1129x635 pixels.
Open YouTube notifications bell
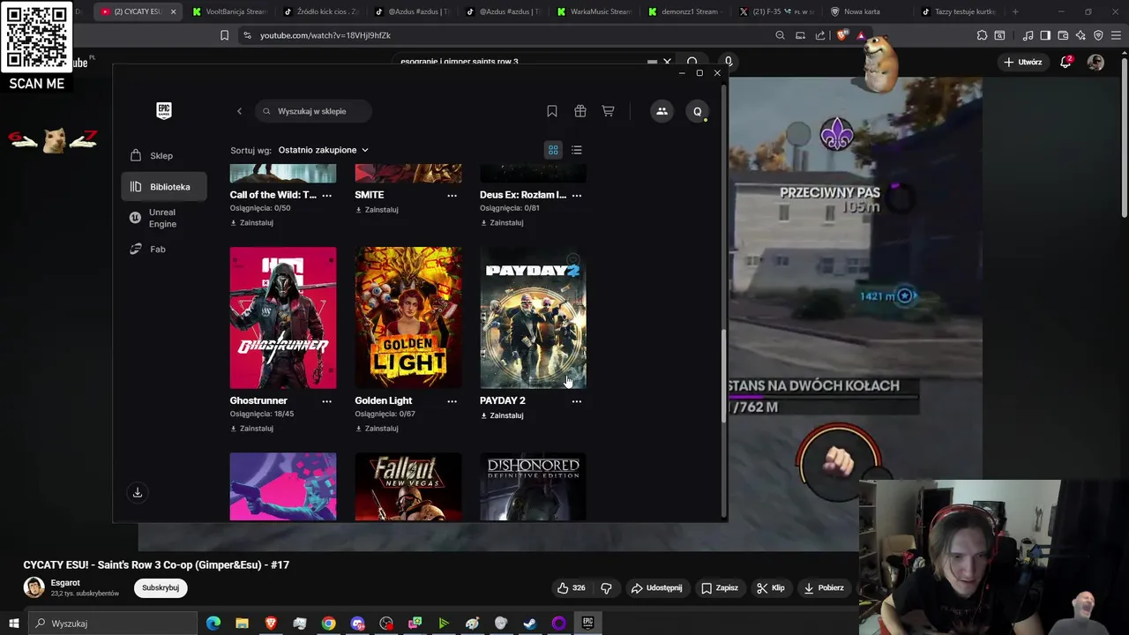pyautogui.click(x=1065, y=62)
